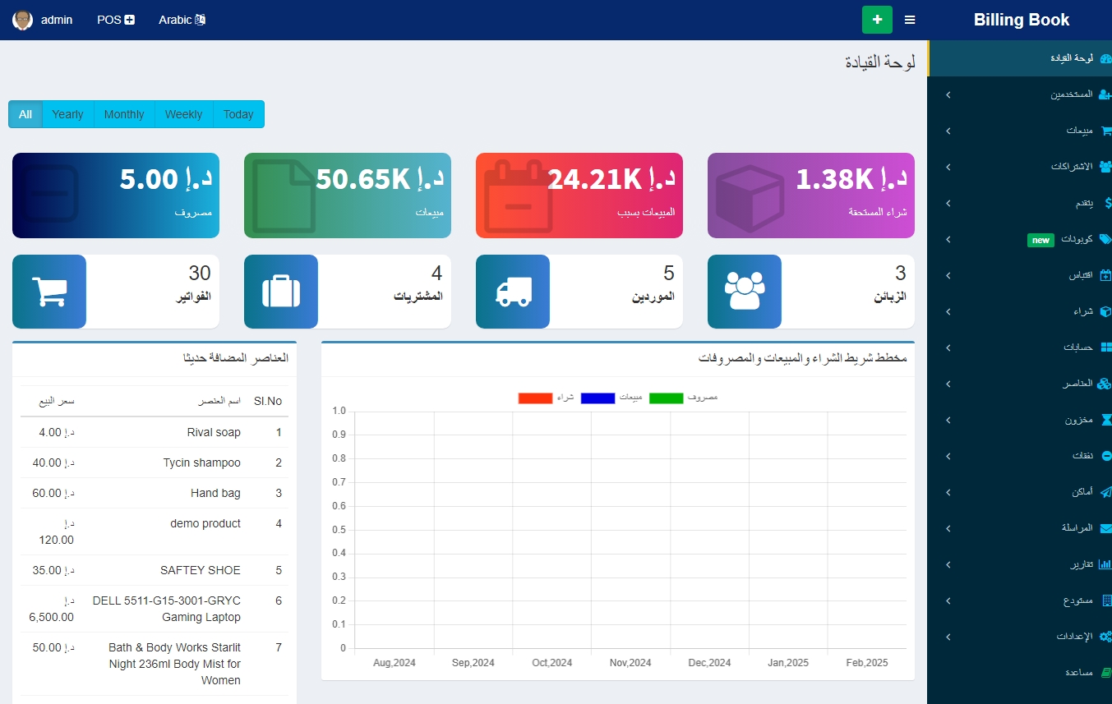Toggle the green expense legend series
1112x704 pixels.
click(666, 398)
